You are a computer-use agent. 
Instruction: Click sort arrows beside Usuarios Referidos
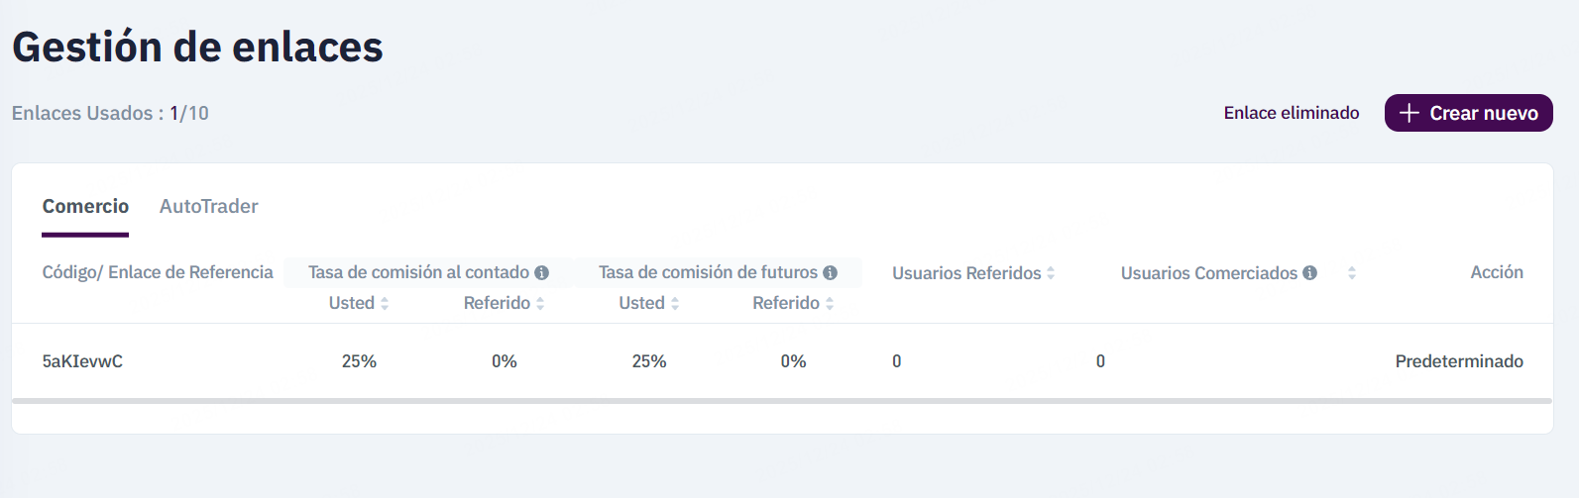pyautogui.click(x=1051, y=273)
